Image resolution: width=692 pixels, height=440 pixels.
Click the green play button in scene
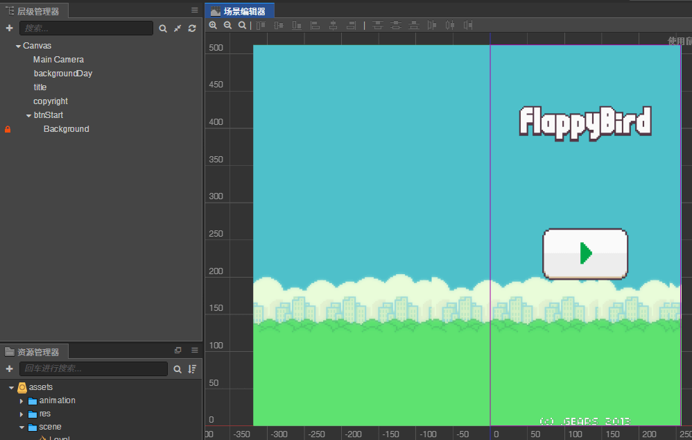pos(585,253)
